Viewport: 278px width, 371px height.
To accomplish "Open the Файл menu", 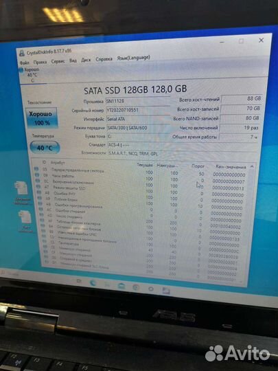I will pos(24,63).
